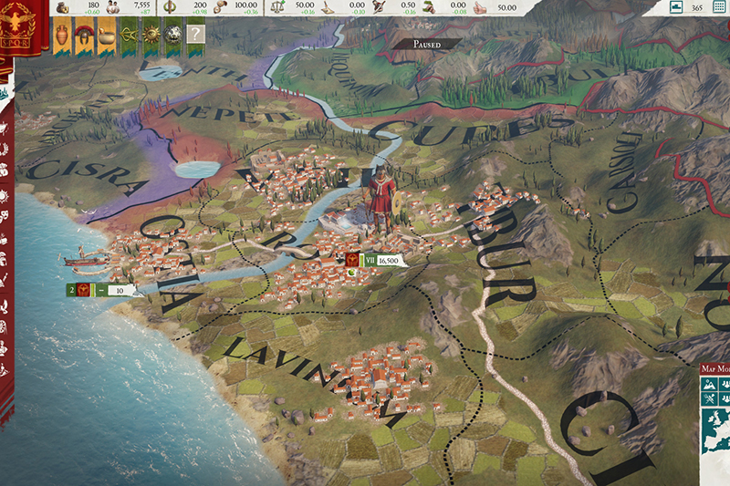Click the military power value 200
Viewport: 730px width, 486px height.
click(x=200, y=5)
